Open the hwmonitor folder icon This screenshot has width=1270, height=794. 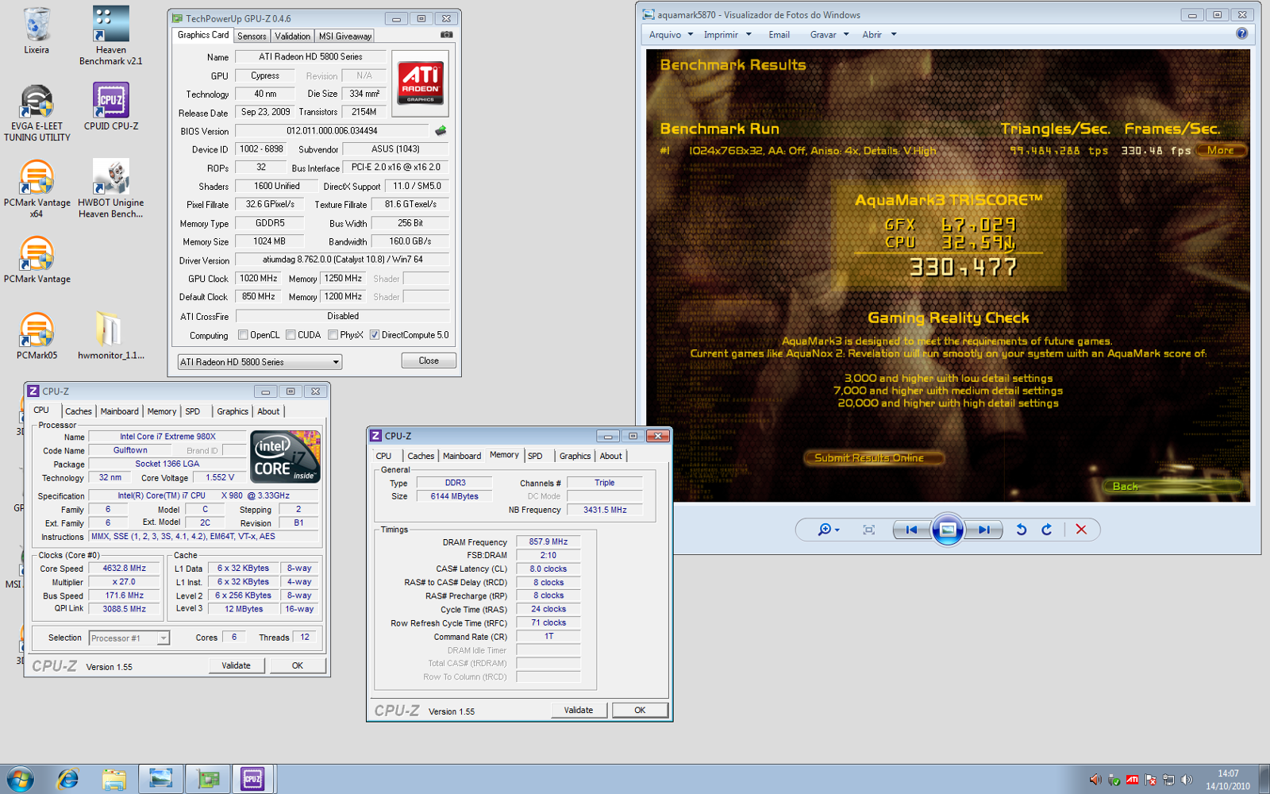pyautogui.click(x=111, y=335)
